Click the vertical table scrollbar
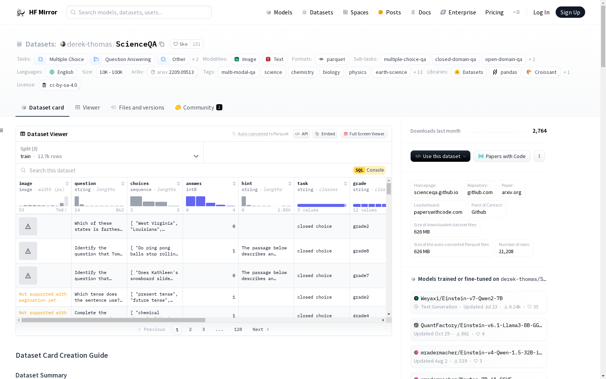The image size is (606, 379). 389,188
